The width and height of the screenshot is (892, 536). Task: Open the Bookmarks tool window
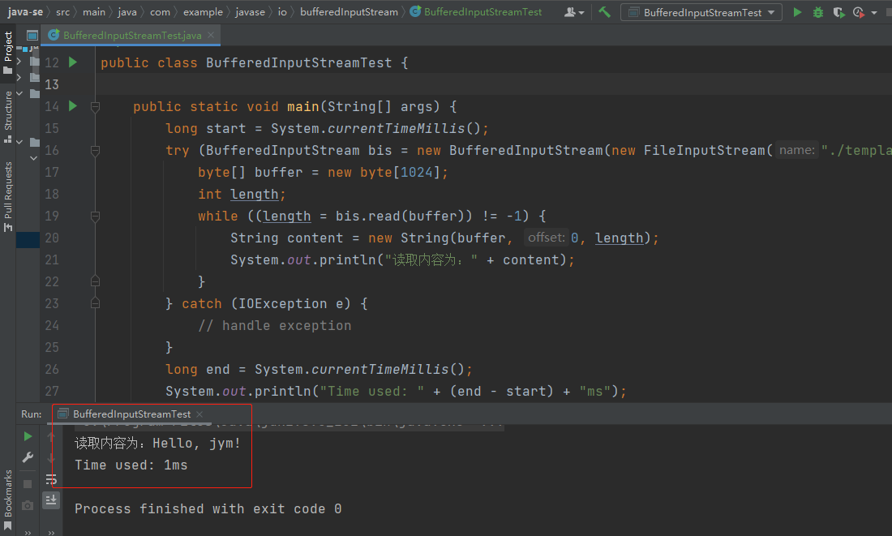tap(8, 499)
